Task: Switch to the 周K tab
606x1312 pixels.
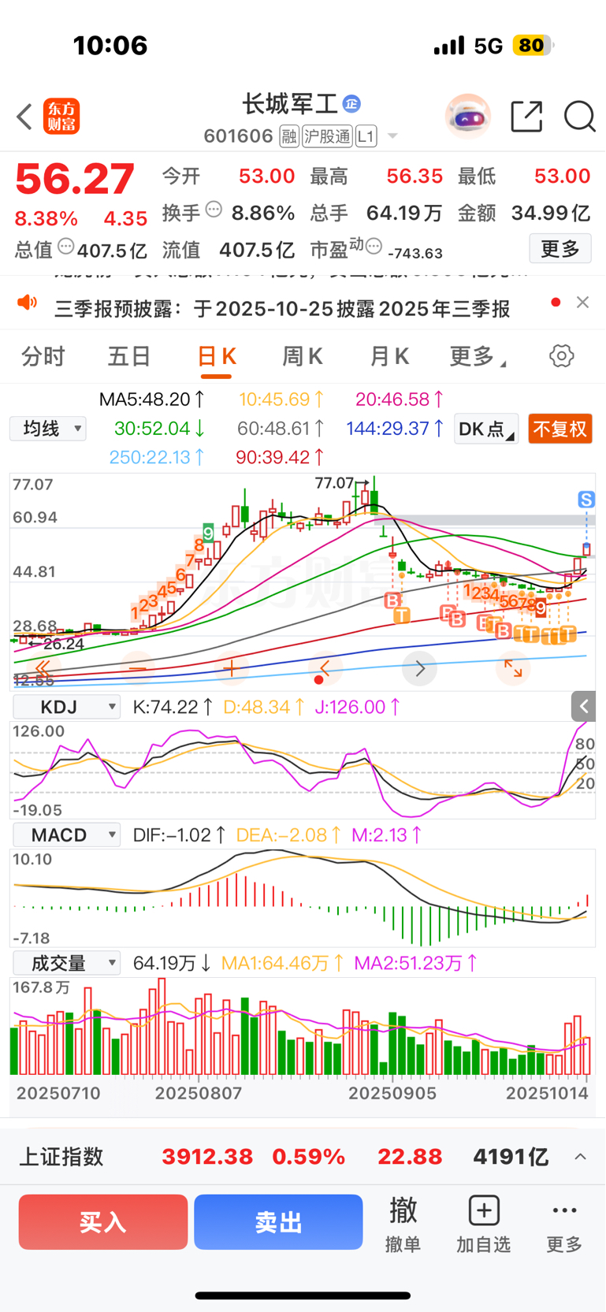Action: point(303,356)
